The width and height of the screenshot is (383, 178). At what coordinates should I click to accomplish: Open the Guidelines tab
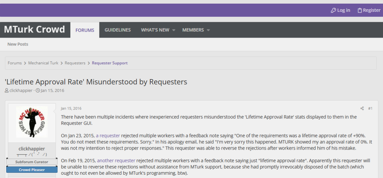(x=118, y=30)
